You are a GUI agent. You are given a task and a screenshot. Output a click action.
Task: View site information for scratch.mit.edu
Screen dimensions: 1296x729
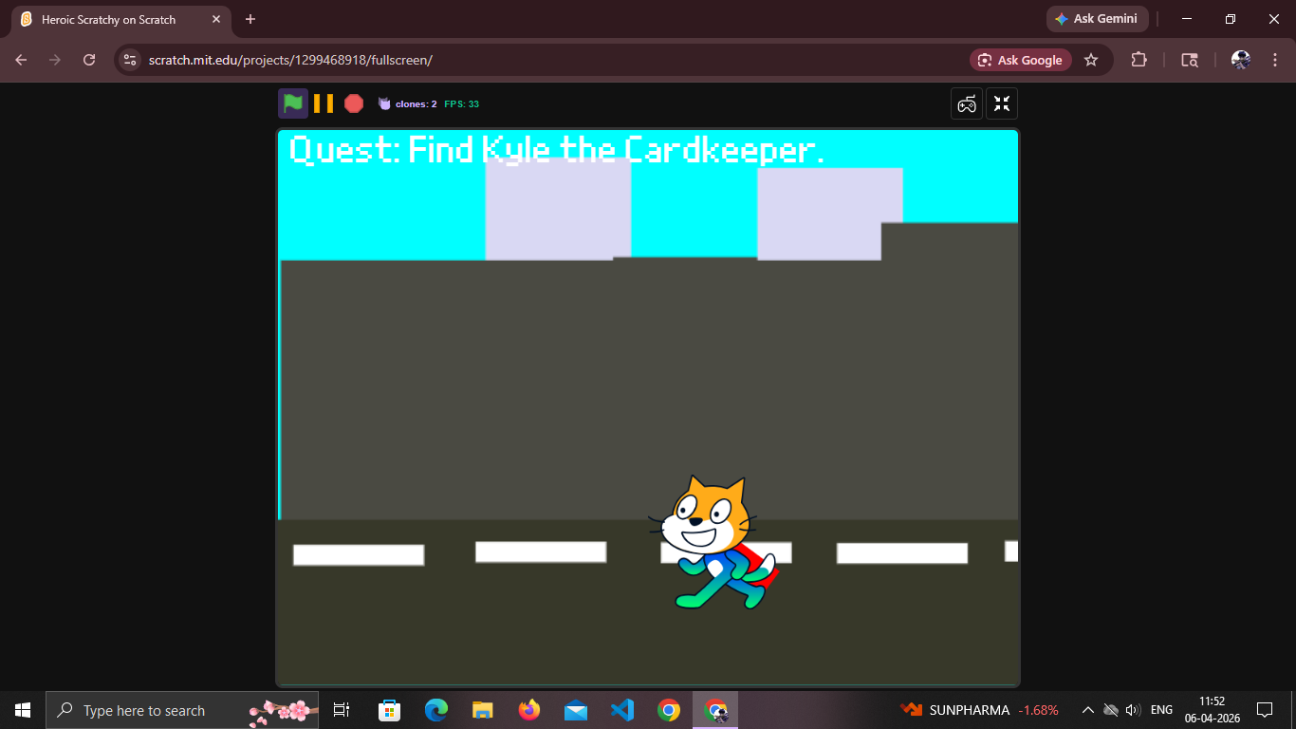tap(131, 60)
